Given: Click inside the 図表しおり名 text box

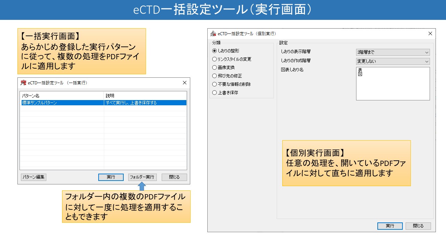Looking at the screenshot, I should tap(393, 84).
